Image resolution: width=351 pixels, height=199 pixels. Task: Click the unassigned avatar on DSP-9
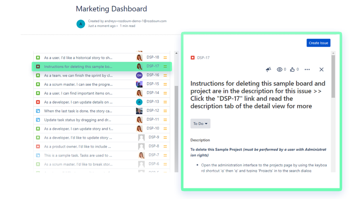(x=141, y=138)
